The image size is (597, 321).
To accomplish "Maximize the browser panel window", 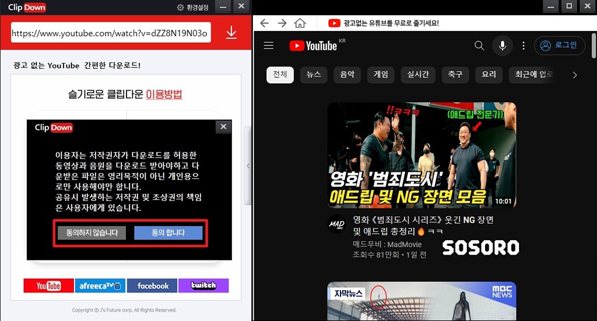I will [x=569, y=6].
